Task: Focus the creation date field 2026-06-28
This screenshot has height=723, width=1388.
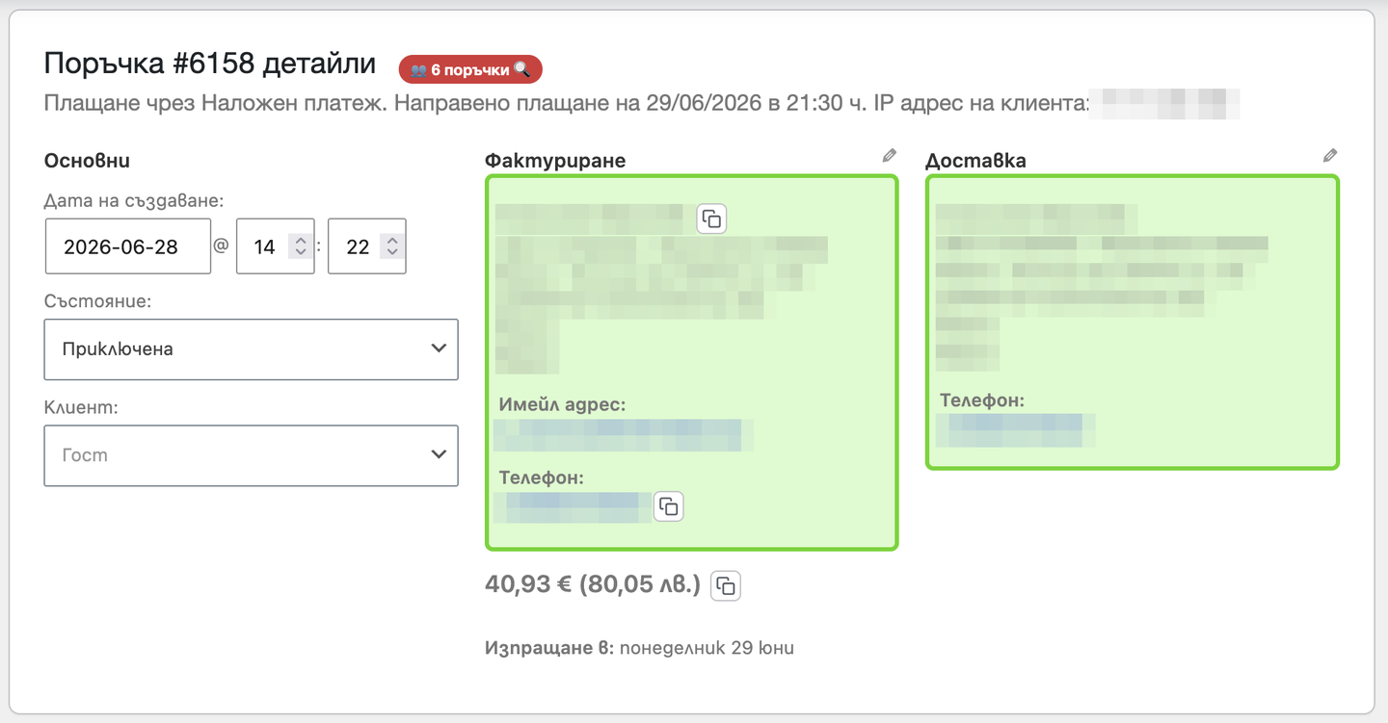Action: [128, 246]
